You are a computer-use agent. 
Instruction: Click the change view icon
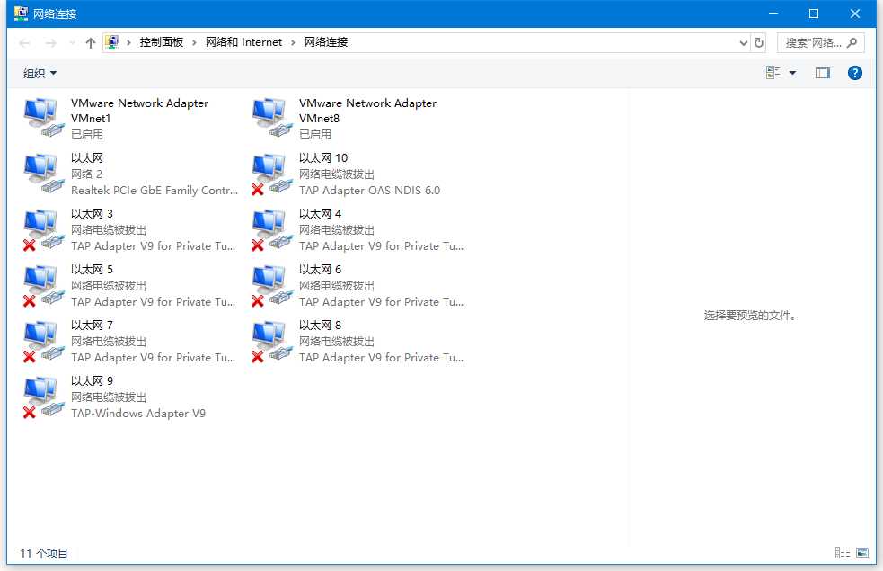pos(773,73)
